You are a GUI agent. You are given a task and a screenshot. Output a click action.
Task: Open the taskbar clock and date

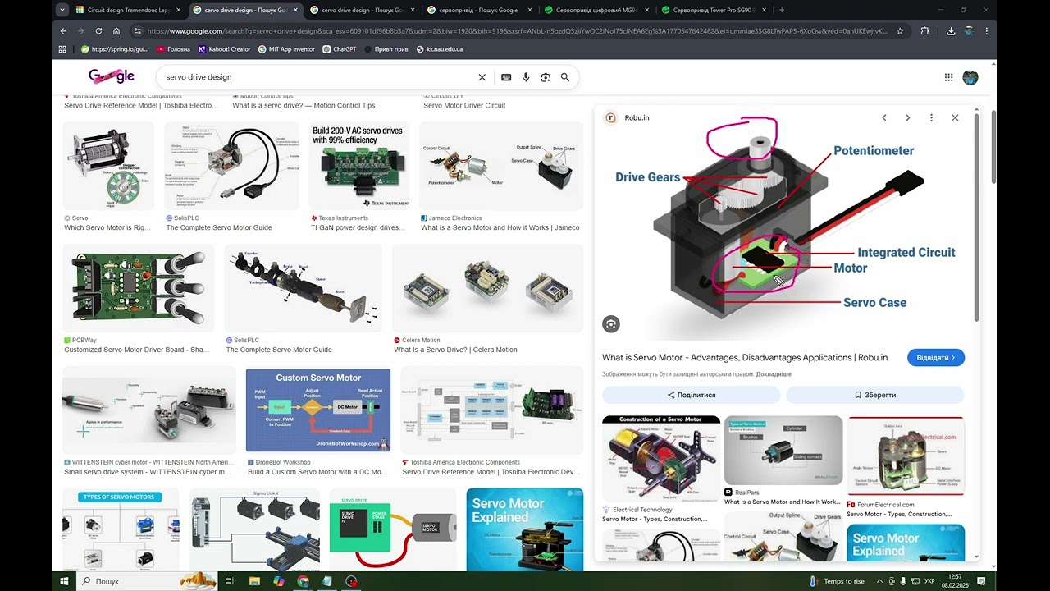click(x=955, y=581)
